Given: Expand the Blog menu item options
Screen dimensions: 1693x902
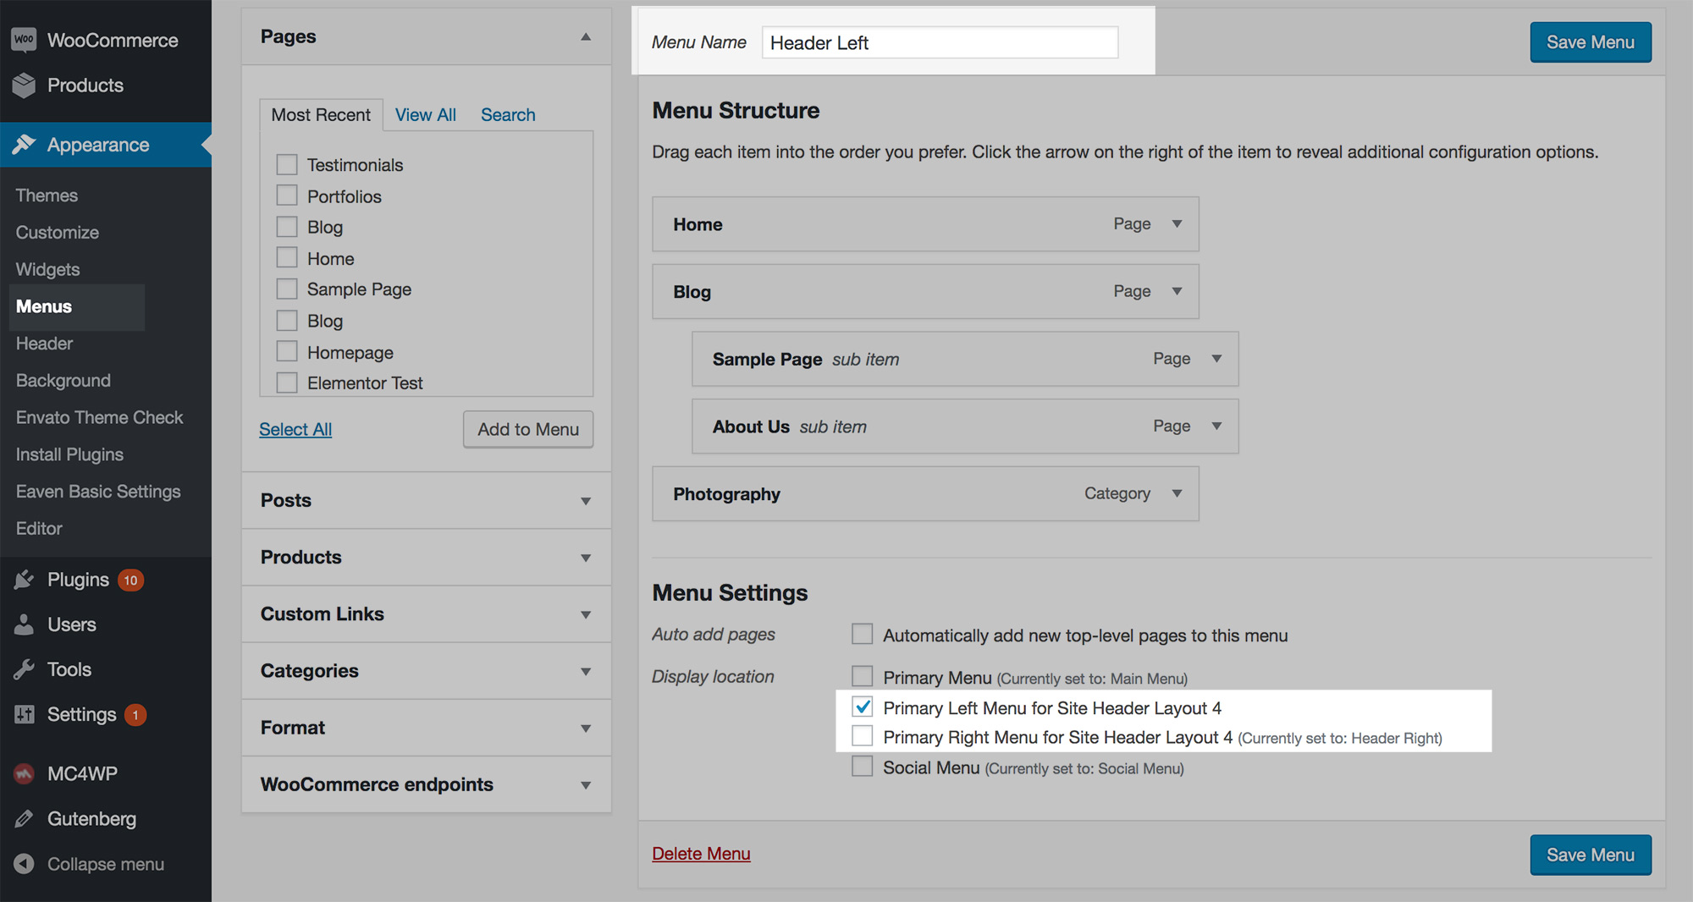Looking at the screenshot, I should pyautogui.click(x=1177, y=291).
